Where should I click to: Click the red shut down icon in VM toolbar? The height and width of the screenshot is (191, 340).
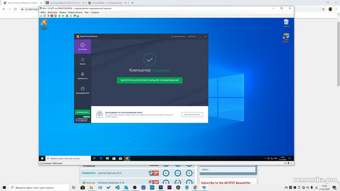point(52,16)
